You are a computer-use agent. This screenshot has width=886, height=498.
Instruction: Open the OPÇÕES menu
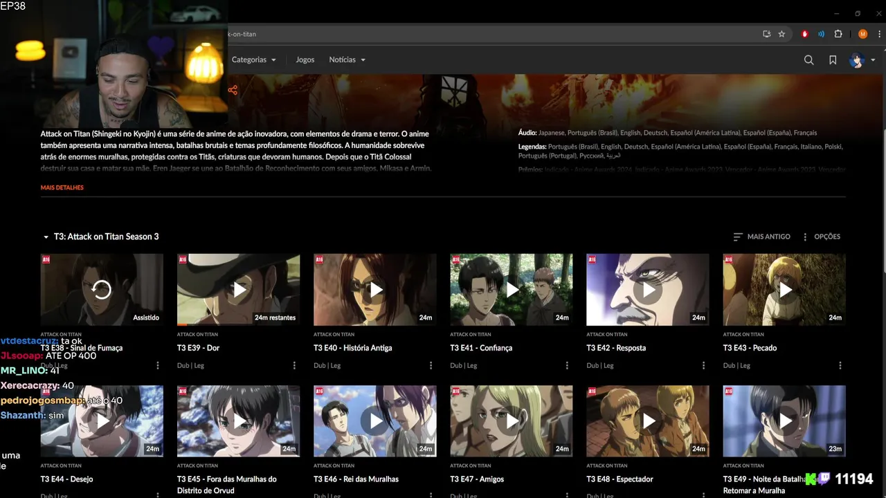[821, 237]
